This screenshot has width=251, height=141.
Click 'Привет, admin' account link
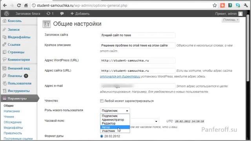click(x=226, y=14)
